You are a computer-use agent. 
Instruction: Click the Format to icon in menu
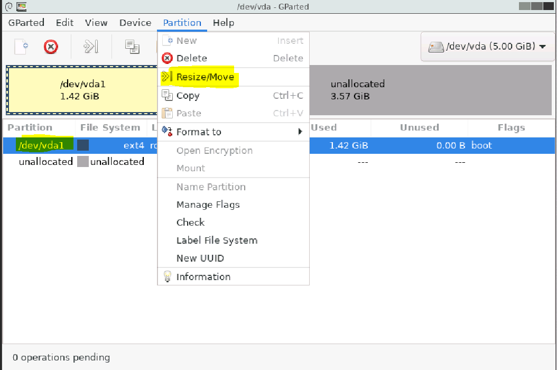click(167, 131)
